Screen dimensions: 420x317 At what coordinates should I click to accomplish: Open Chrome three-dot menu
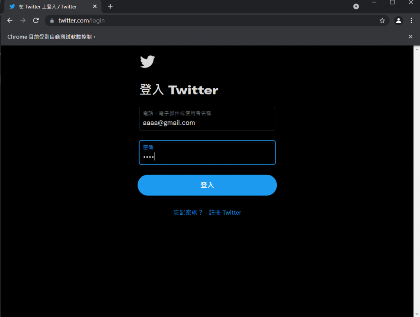(411, 20)
